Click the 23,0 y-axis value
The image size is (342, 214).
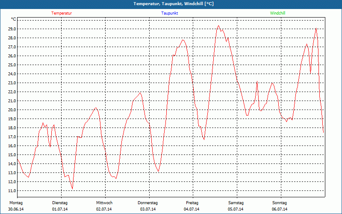pyautogui.click(x=12, y=83)
